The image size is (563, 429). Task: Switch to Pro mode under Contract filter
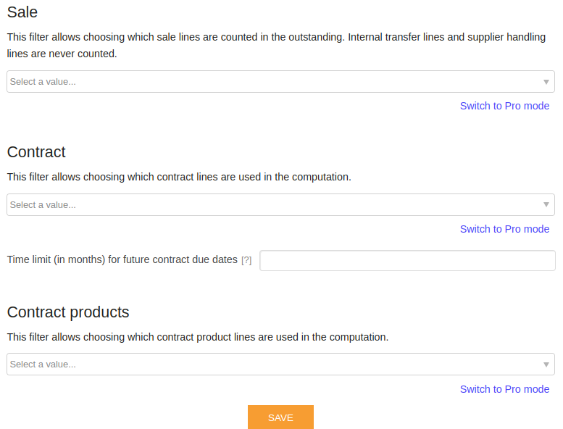(x=504, y=229)
